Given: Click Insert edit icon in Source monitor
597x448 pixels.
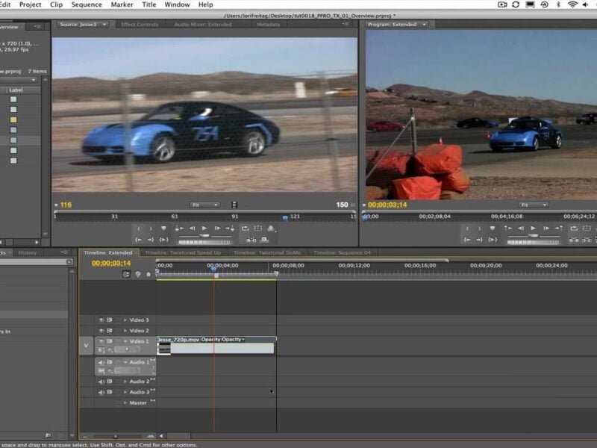Looking at the screenshot, I should click(x=251, y=240).
